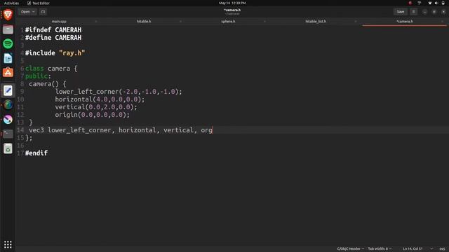The height and width of the screenshot is (252, 449).
Task: Close the sphere.h tab
Action: pyautogui.click(x=264, y=22)
